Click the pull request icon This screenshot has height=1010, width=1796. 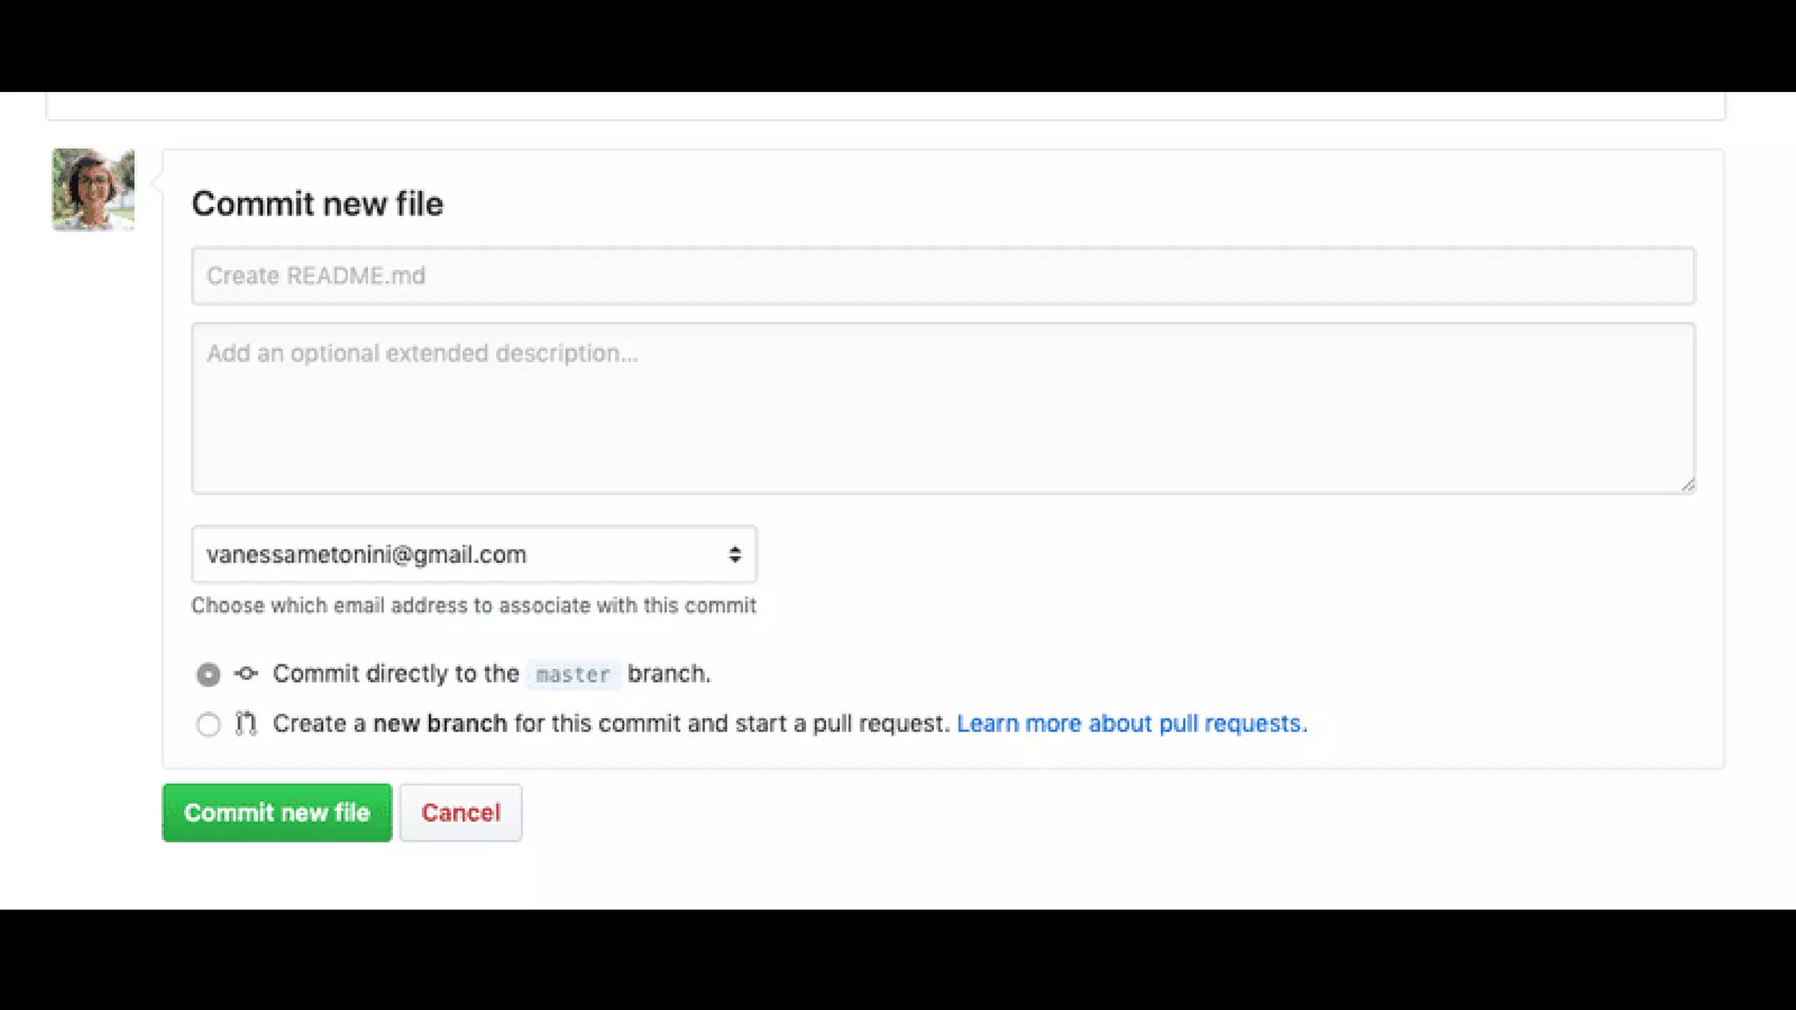point(246,723)
